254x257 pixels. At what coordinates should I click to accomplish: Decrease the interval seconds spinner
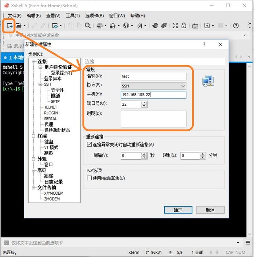click(x=144, y=157)
